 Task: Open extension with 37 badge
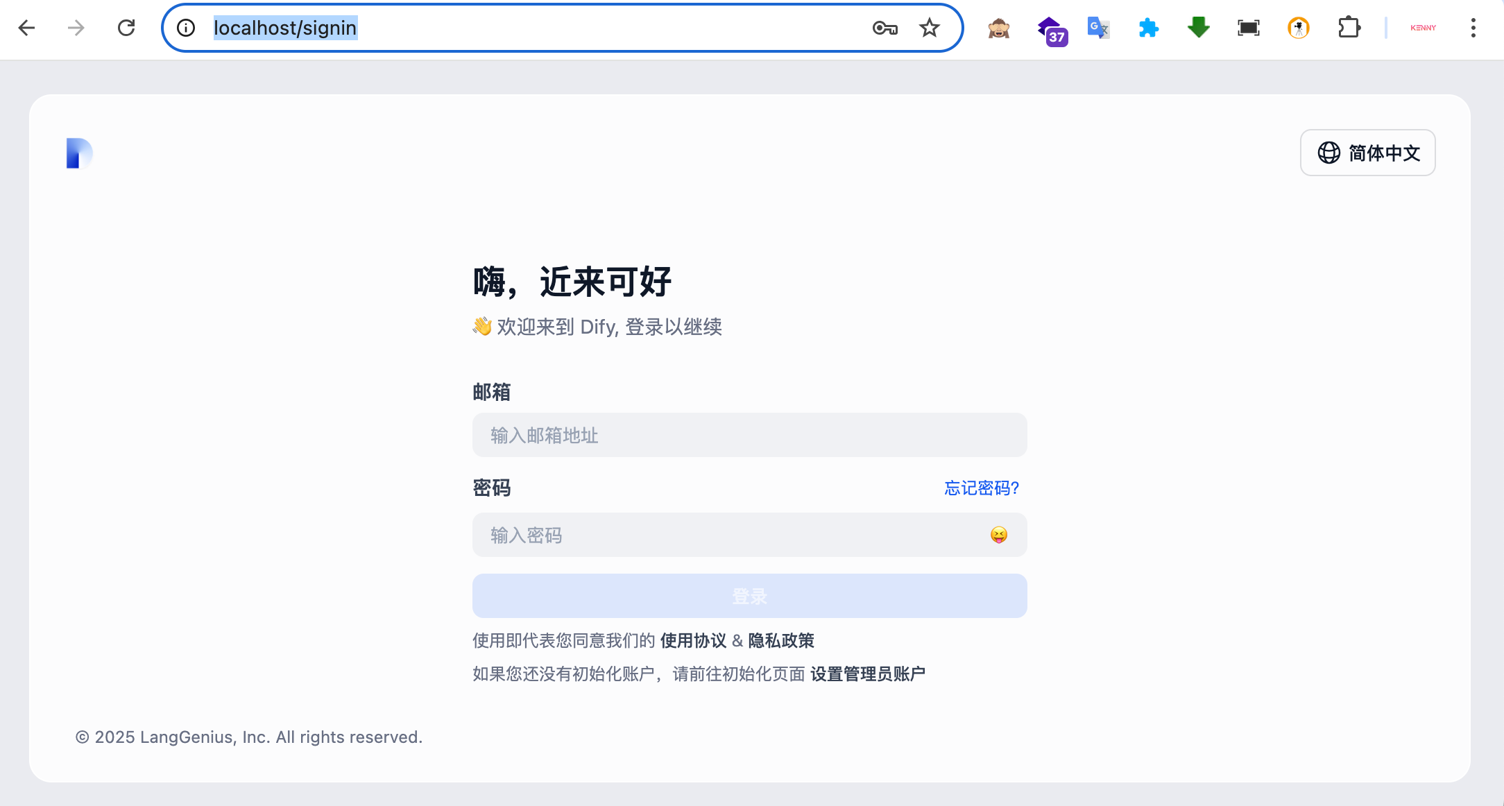[x=1052, y=31]
